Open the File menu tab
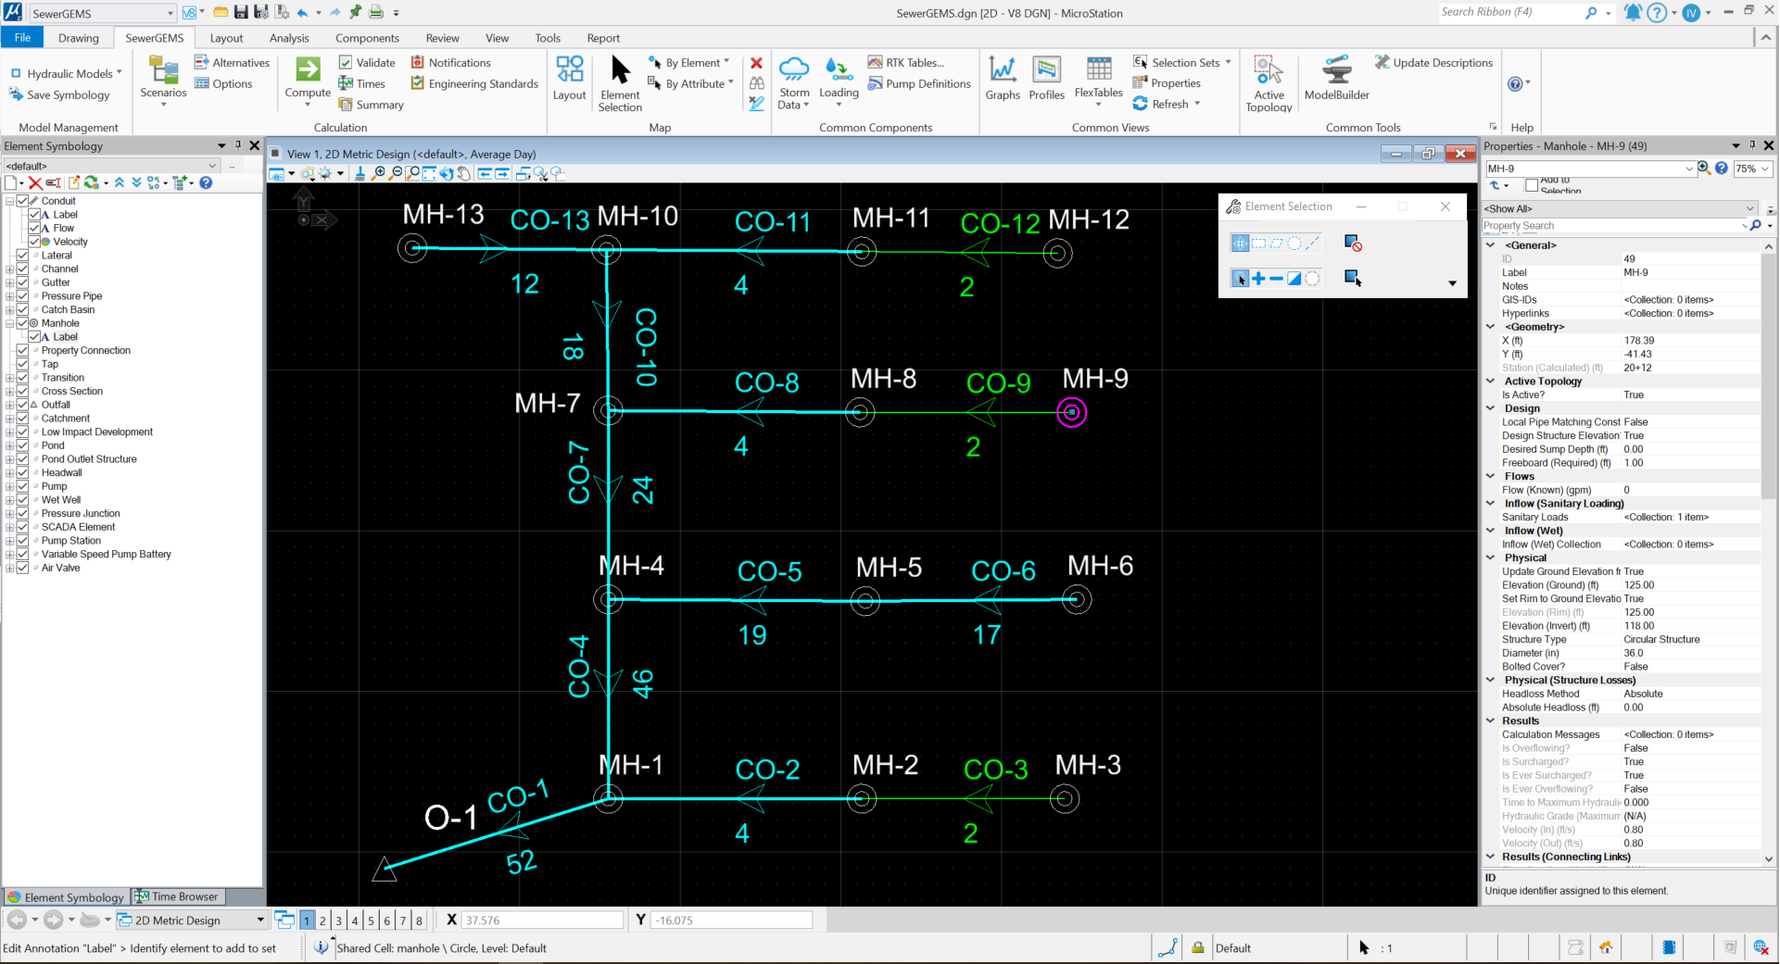The image size is (1780, 964). coord(22,37)
